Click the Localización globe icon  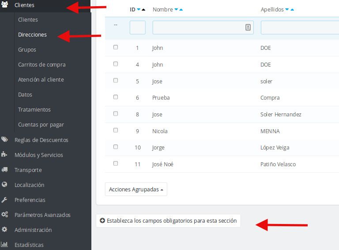pos(4,184)
